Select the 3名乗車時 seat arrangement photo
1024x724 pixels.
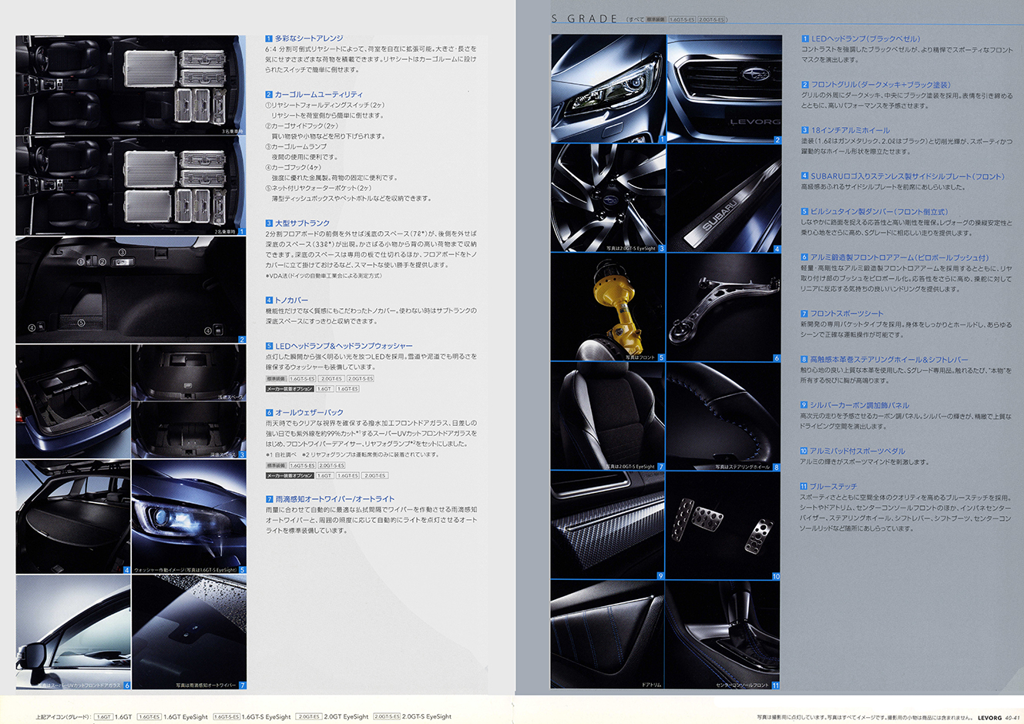[131, 85]
